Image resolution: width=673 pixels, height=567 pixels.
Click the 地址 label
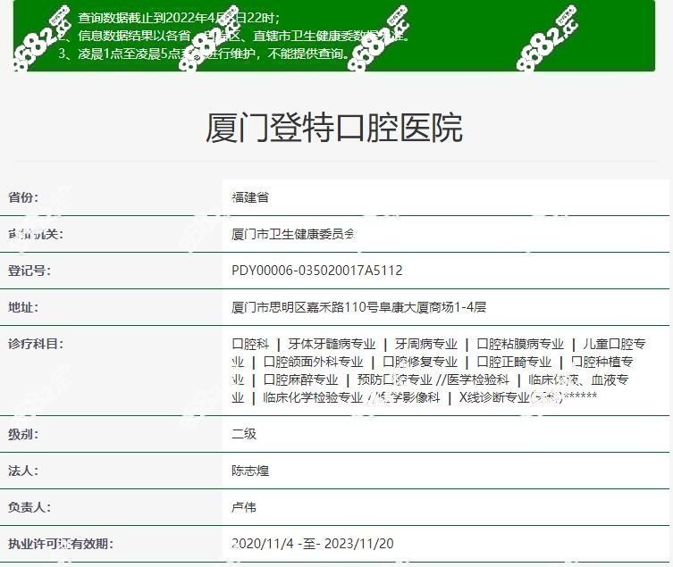[x=23, y=307]
